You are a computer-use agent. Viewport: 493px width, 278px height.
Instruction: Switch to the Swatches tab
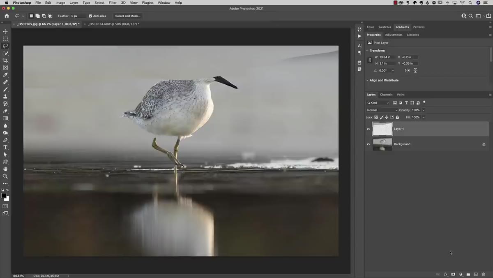(x=385, y=27)
